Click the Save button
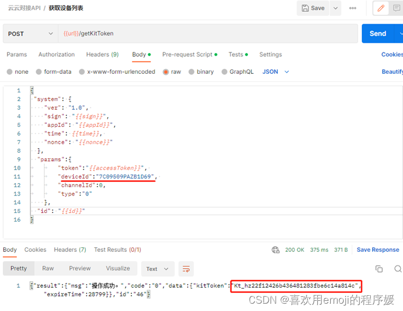 (x=313, y=8)
